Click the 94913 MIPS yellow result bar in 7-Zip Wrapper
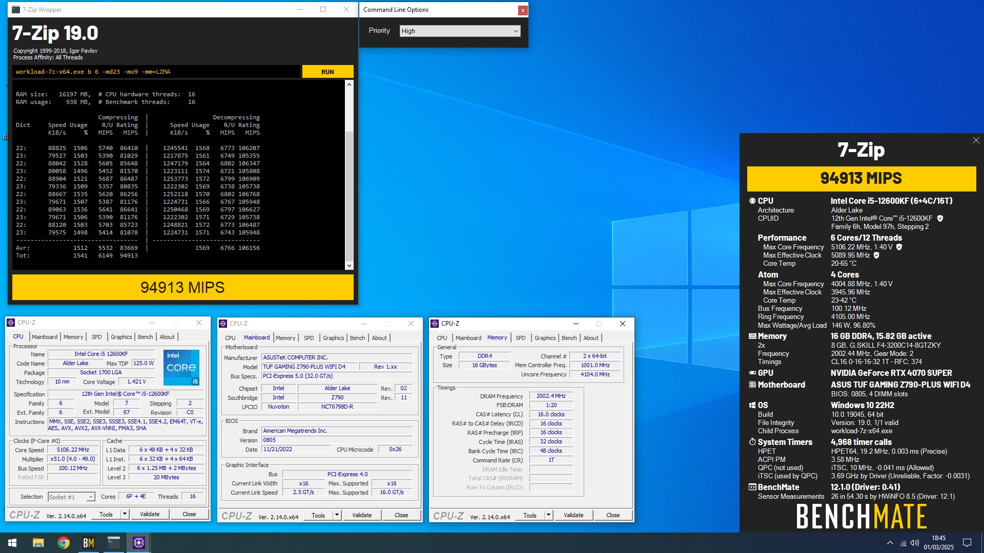This screenshot has width=984, height=553. coord(183,287)
